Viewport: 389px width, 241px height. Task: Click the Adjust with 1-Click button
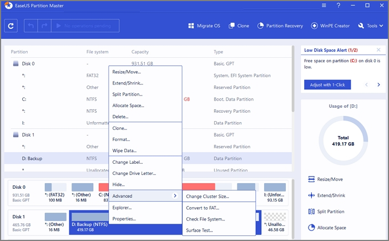pyautogui.click(x=327, y=84)
